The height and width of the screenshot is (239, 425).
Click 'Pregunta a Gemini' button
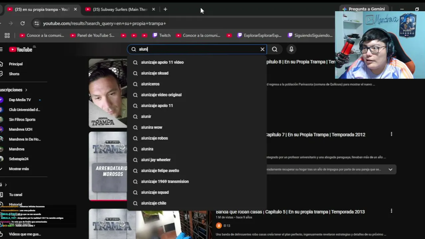pos(363,9)
